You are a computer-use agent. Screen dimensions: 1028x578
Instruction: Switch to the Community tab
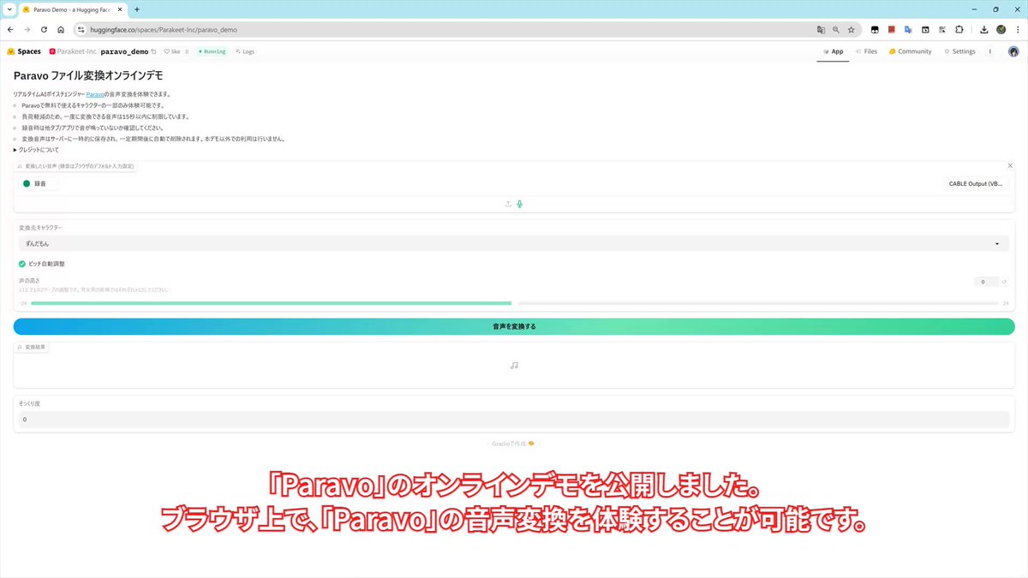[x=910, y=51]
